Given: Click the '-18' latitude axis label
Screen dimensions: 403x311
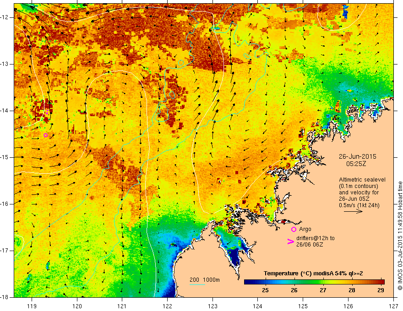Looking at the screenshot, I should 5,297.
